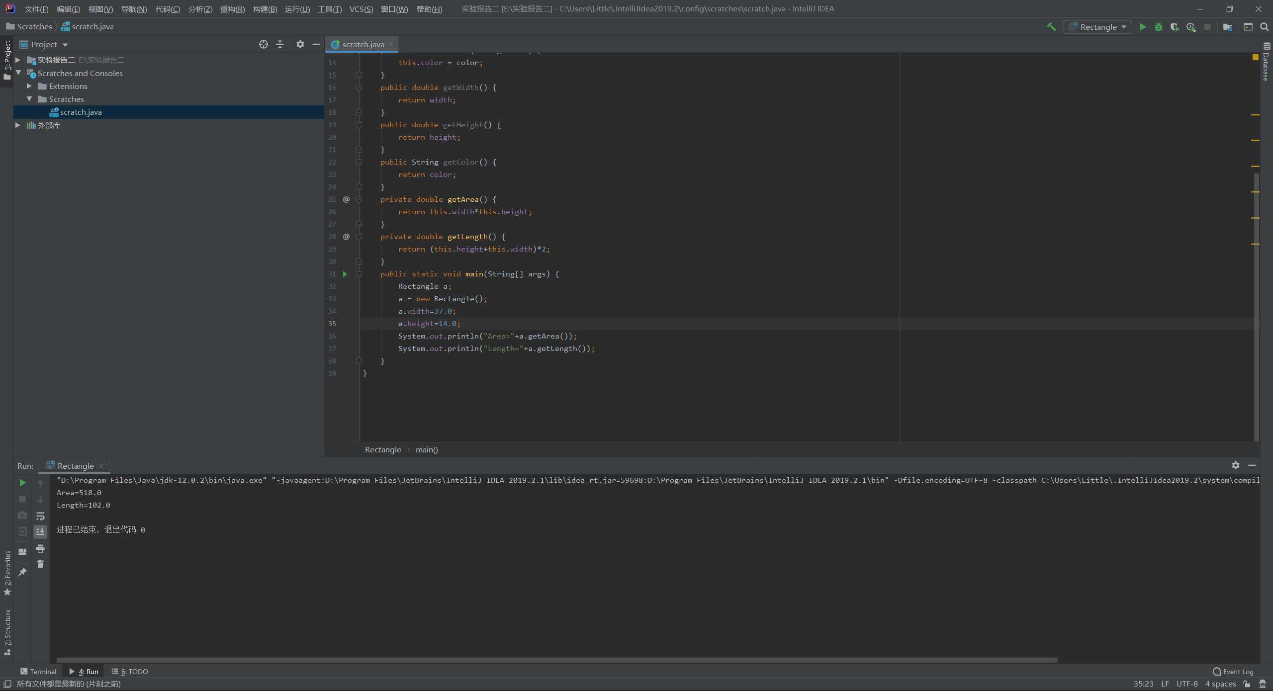Click the camera dump threads icon
Viewport: 1273px width, 691px height.
(x=22, y=516)
